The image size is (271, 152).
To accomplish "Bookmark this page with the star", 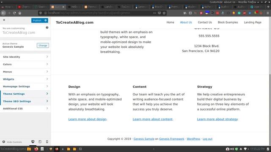I will [x=164, y=13].
